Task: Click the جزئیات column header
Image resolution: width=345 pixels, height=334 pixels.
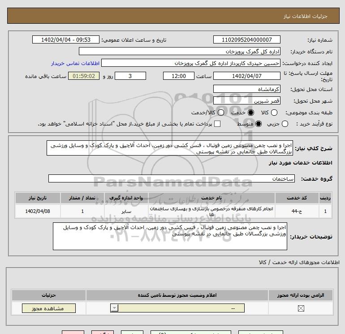Action: point(49,295)
